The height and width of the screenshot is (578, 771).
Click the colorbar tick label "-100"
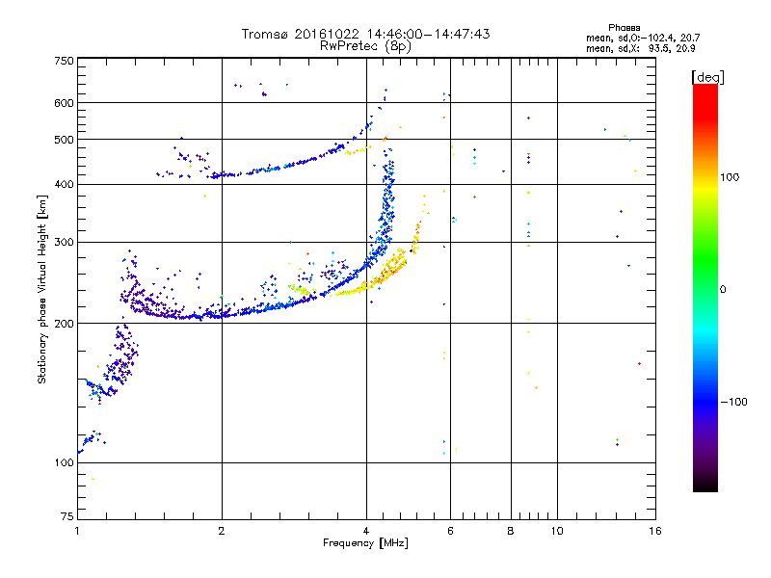(733, 402)
